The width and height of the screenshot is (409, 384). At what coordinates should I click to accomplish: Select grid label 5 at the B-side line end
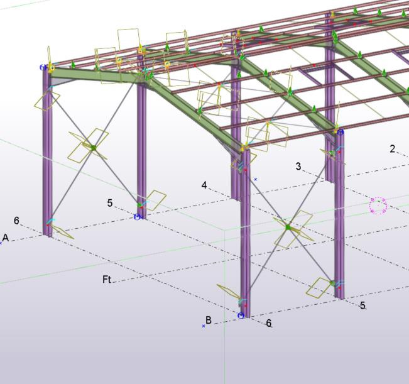click(x=363, y=305)
